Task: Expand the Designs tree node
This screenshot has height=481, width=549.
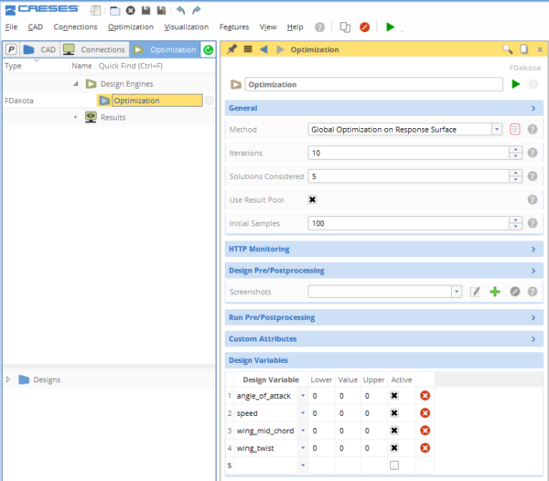Action: pos(9,379)
